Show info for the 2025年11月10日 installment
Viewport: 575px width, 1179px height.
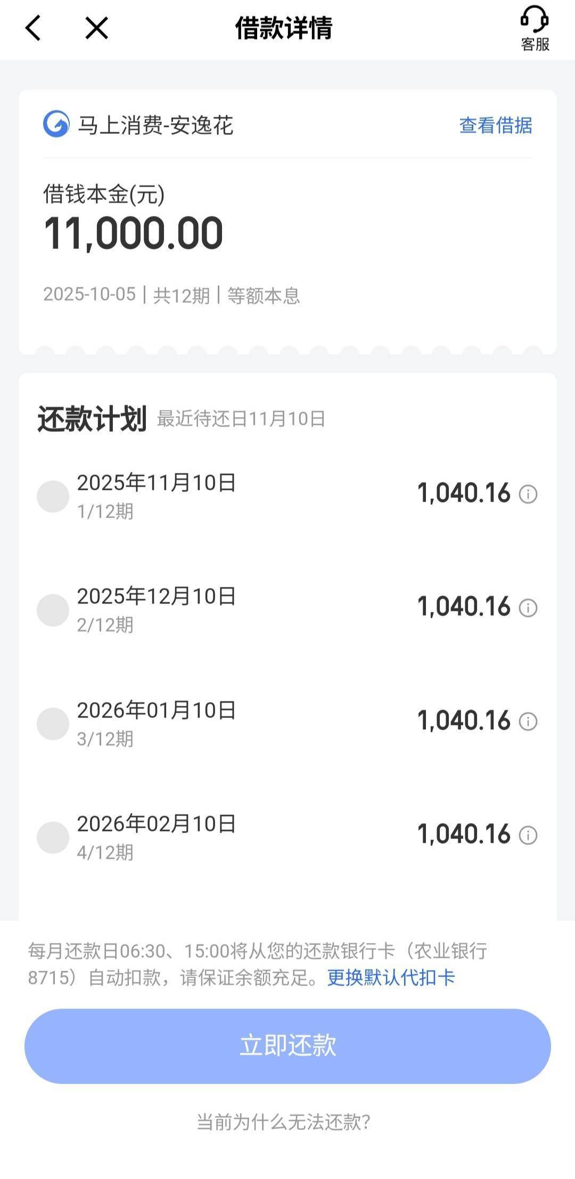(x=528, y=494)
